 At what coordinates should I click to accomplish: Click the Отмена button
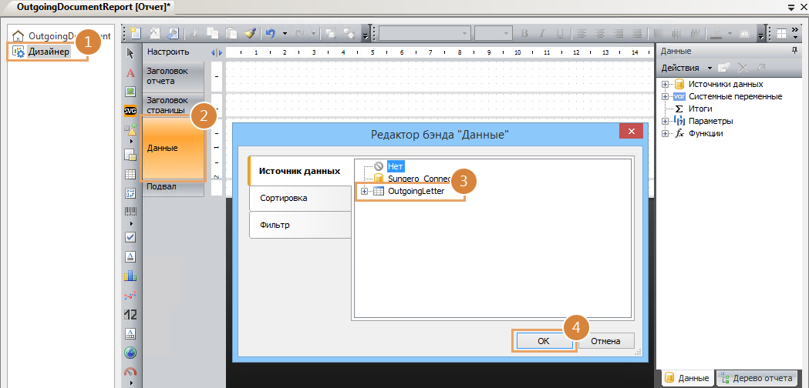click(x=605, y=341)
